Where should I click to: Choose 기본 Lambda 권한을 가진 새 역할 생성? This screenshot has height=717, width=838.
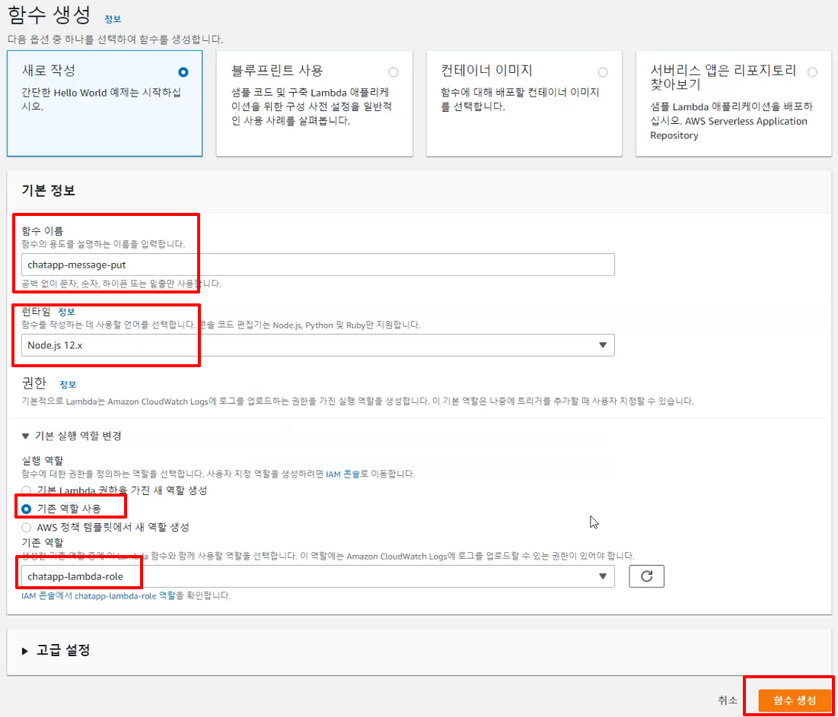click(x=26, y=490)
